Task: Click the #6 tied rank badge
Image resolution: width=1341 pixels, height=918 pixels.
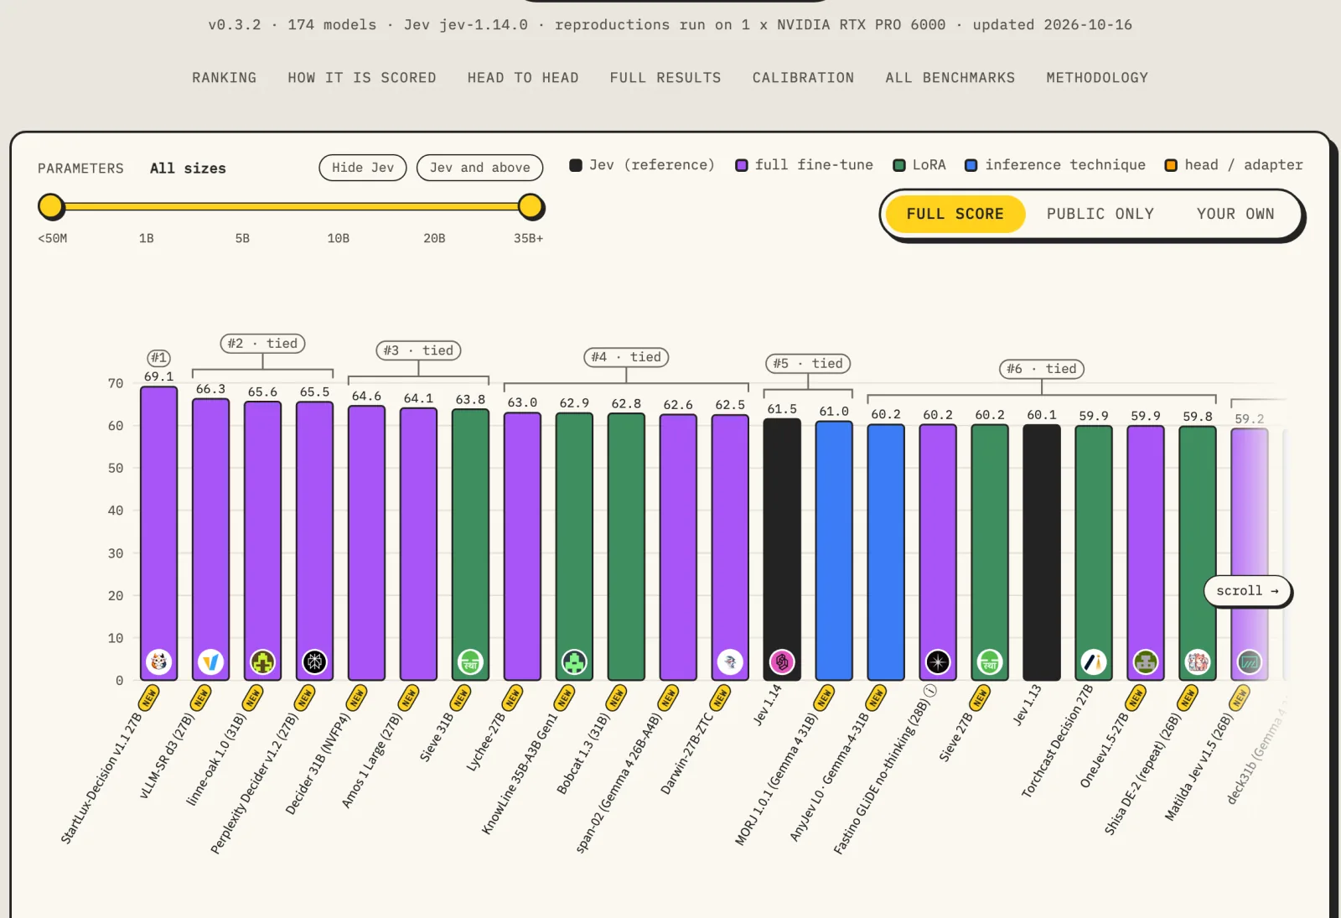Action: 1042,369
